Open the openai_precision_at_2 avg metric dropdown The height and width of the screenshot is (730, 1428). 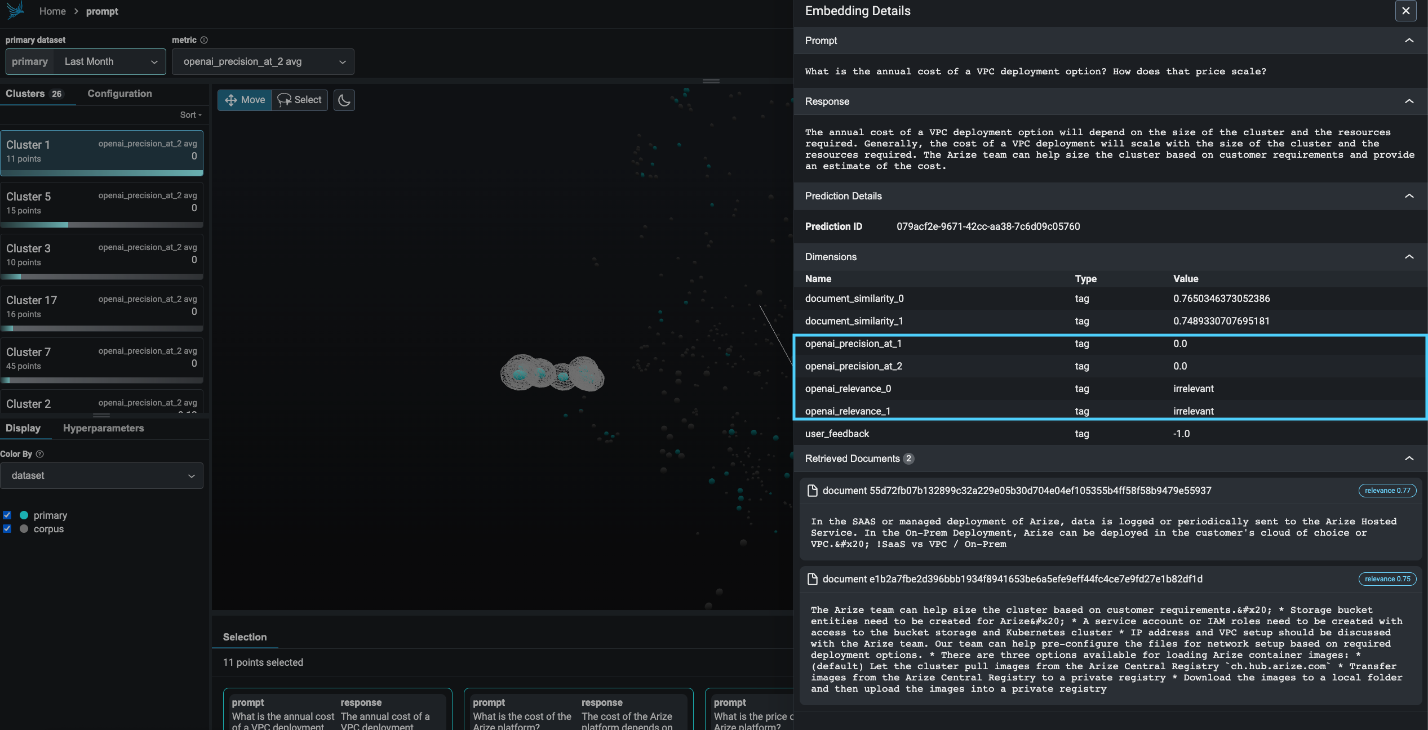pos(263,62)
